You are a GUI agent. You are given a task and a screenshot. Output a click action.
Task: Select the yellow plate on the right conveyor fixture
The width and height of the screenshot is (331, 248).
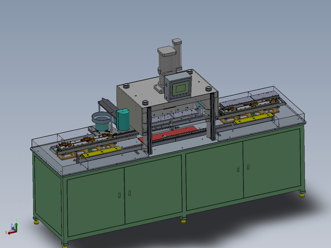point(254,119)
